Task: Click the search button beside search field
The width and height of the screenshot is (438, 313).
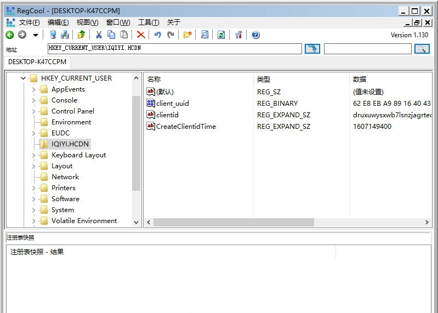Action: tap(422, 49)
